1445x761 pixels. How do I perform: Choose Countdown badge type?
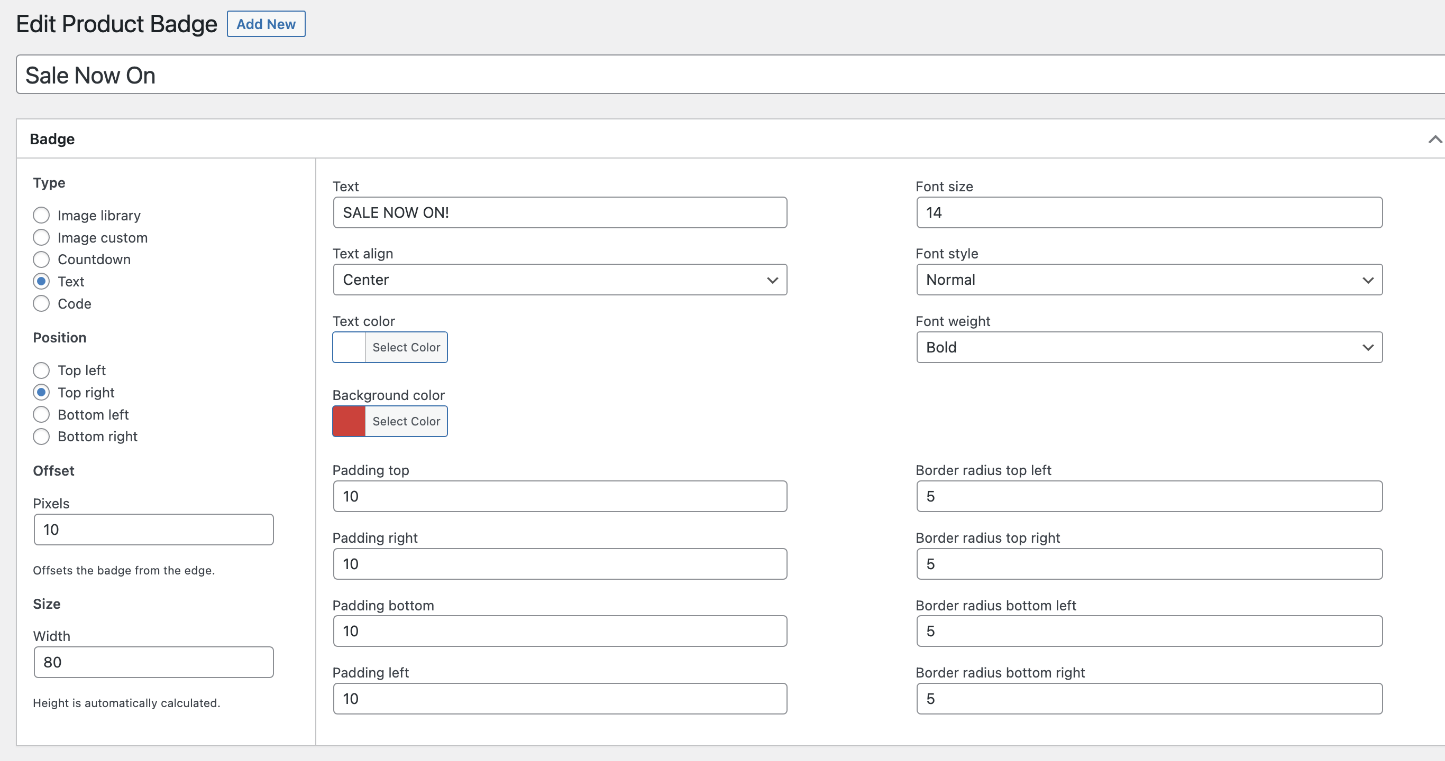click(x=41, y=259)
